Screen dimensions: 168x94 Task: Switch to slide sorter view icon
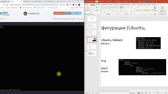142,93
